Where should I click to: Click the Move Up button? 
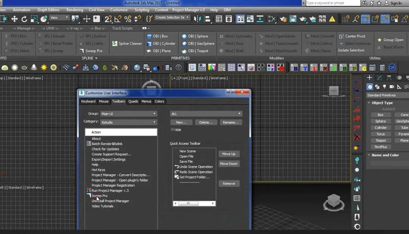point(229,154)
